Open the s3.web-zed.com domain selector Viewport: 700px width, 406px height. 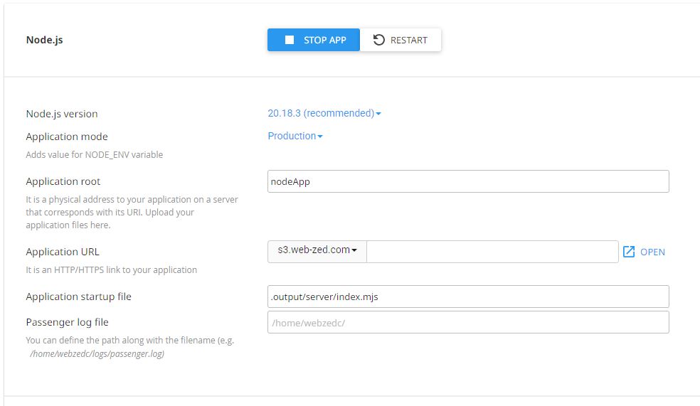tap(317, 250)
